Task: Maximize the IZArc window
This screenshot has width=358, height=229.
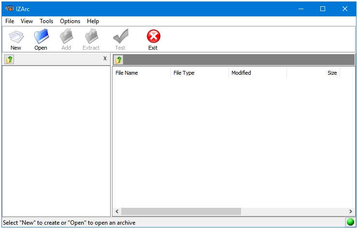Action: click(x=323, y=9)
